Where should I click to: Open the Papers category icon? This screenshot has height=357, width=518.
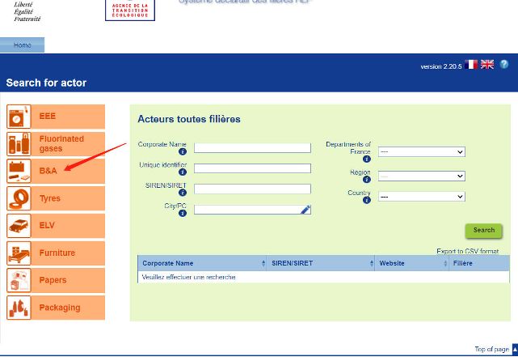[x=19, y=280]
